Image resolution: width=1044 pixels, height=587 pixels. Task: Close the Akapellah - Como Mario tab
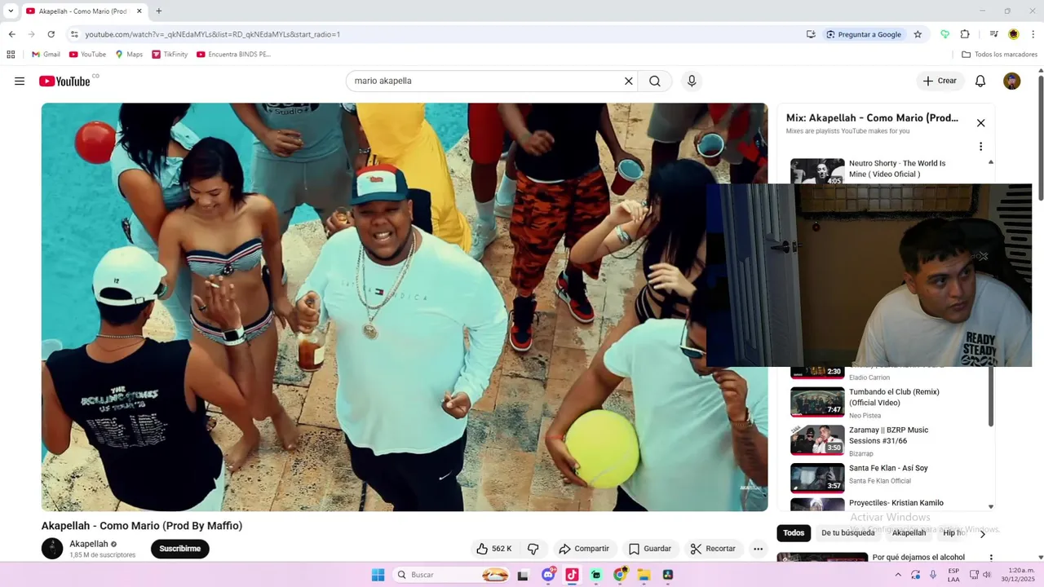tap(139, 11)
